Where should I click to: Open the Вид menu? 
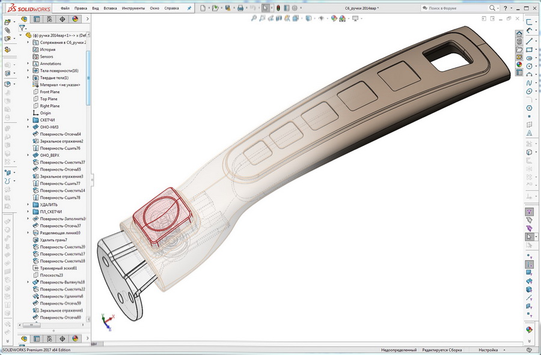[x=96, y=8]
